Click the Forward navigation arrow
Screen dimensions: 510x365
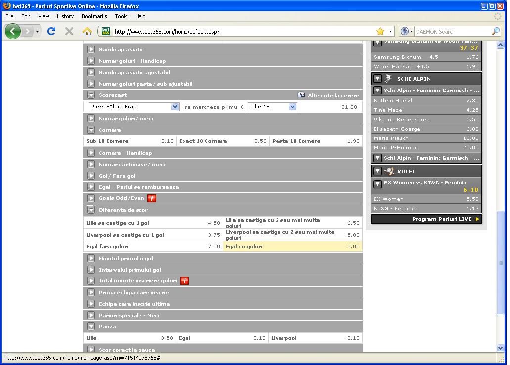[x=28, y=31]
